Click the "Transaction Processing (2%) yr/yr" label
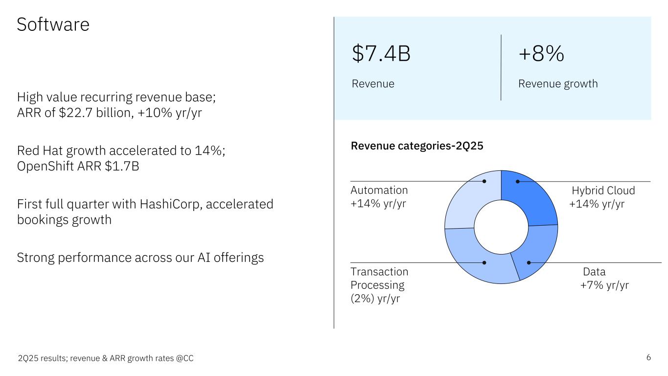 click(379, 285)
